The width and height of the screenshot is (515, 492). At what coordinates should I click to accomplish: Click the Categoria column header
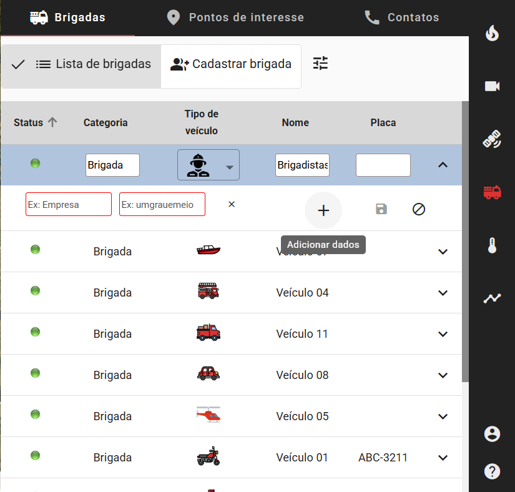pos(105,122)
